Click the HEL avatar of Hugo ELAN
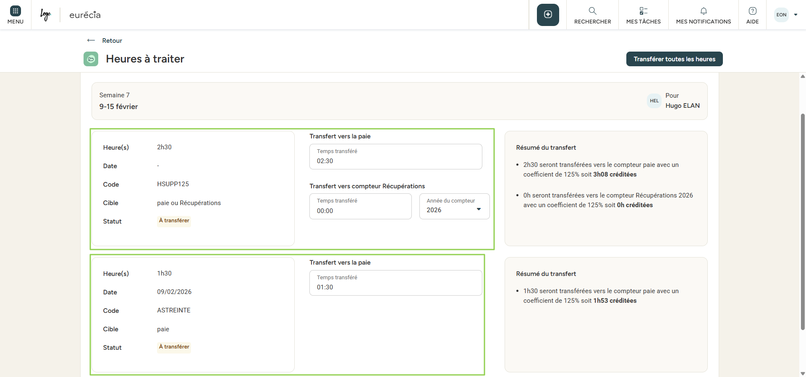 [x=654, y=101]
